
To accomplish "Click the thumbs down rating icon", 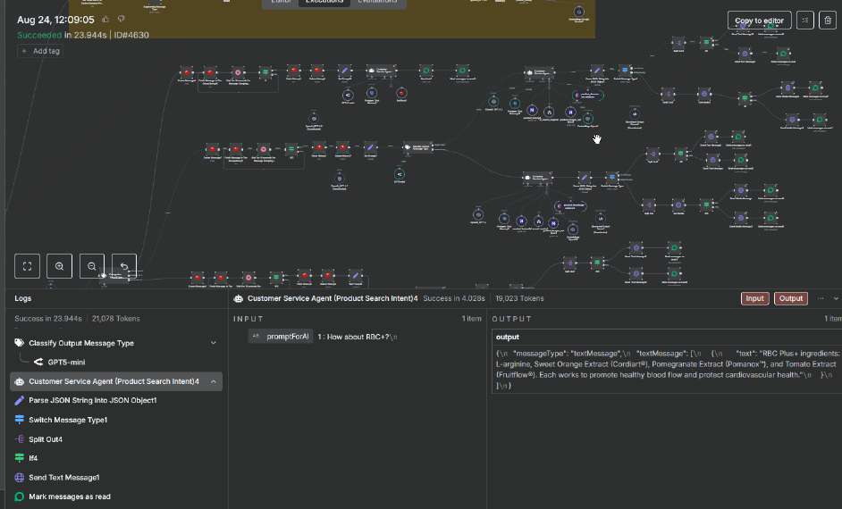I will click(122, 20).
